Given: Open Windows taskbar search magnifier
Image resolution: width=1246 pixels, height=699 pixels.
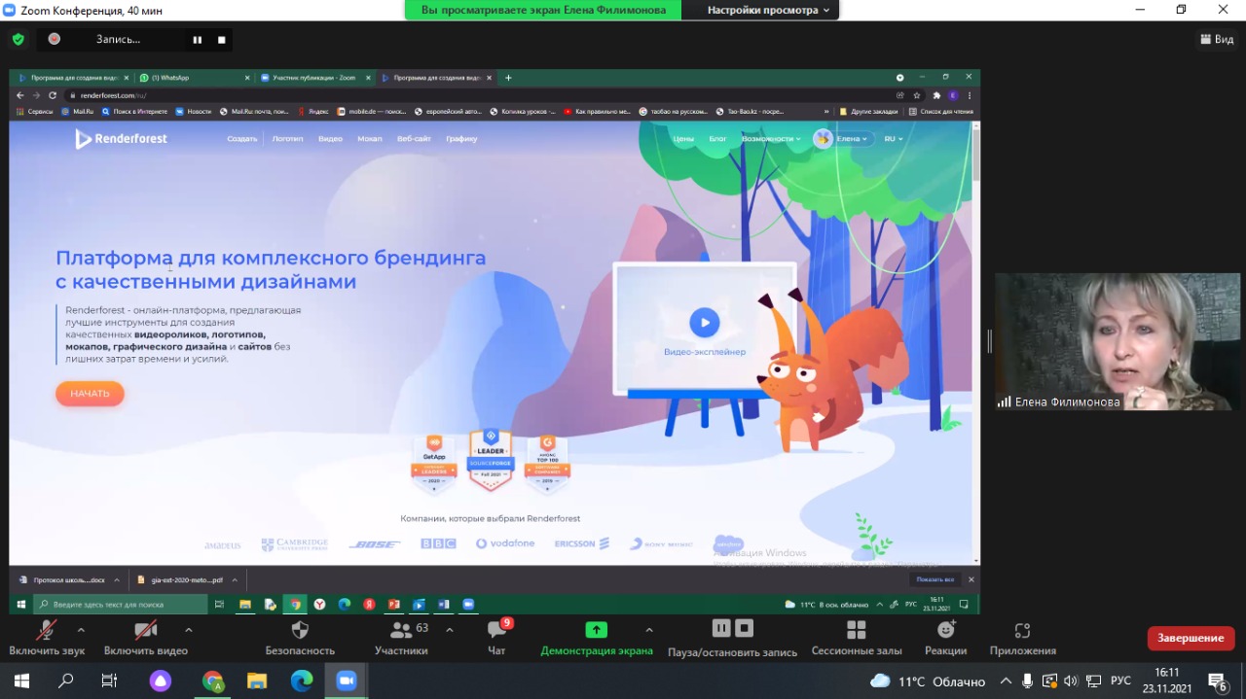Looking at the screenshot, I should pos(66,681).
